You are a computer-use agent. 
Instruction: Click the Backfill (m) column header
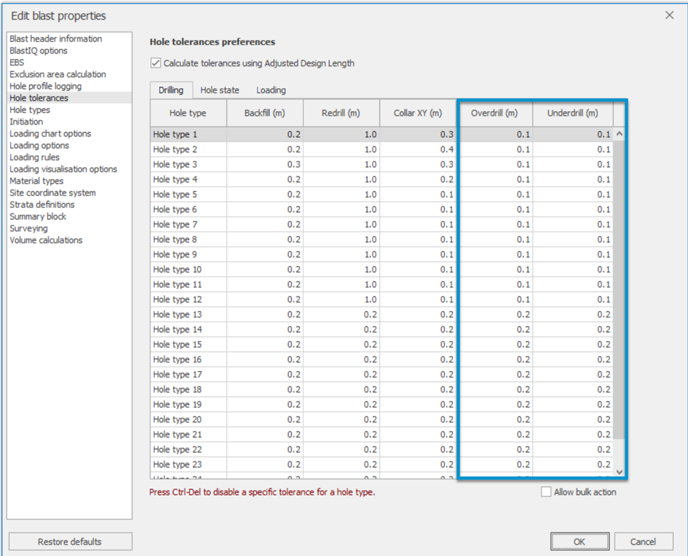(x=265, y=113)
